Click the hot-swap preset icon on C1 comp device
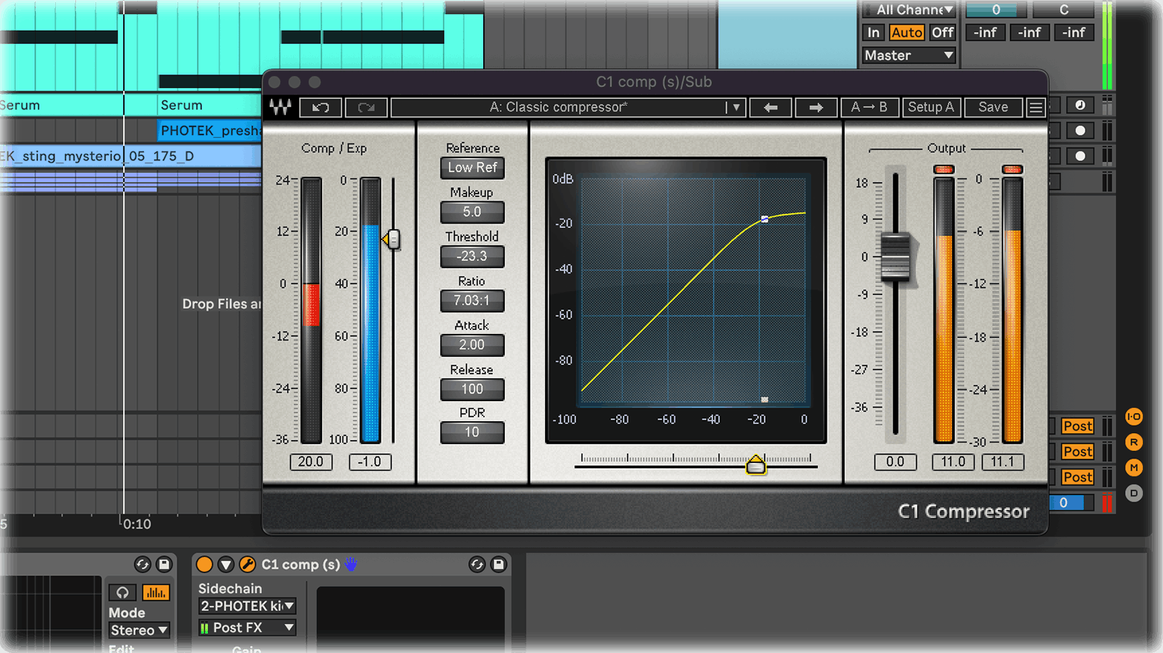1163x653 pixels. [477, 564]
